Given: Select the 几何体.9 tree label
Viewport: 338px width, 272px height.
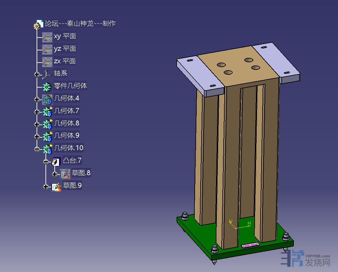Looking at the screenshot, I should coord(67,135).
